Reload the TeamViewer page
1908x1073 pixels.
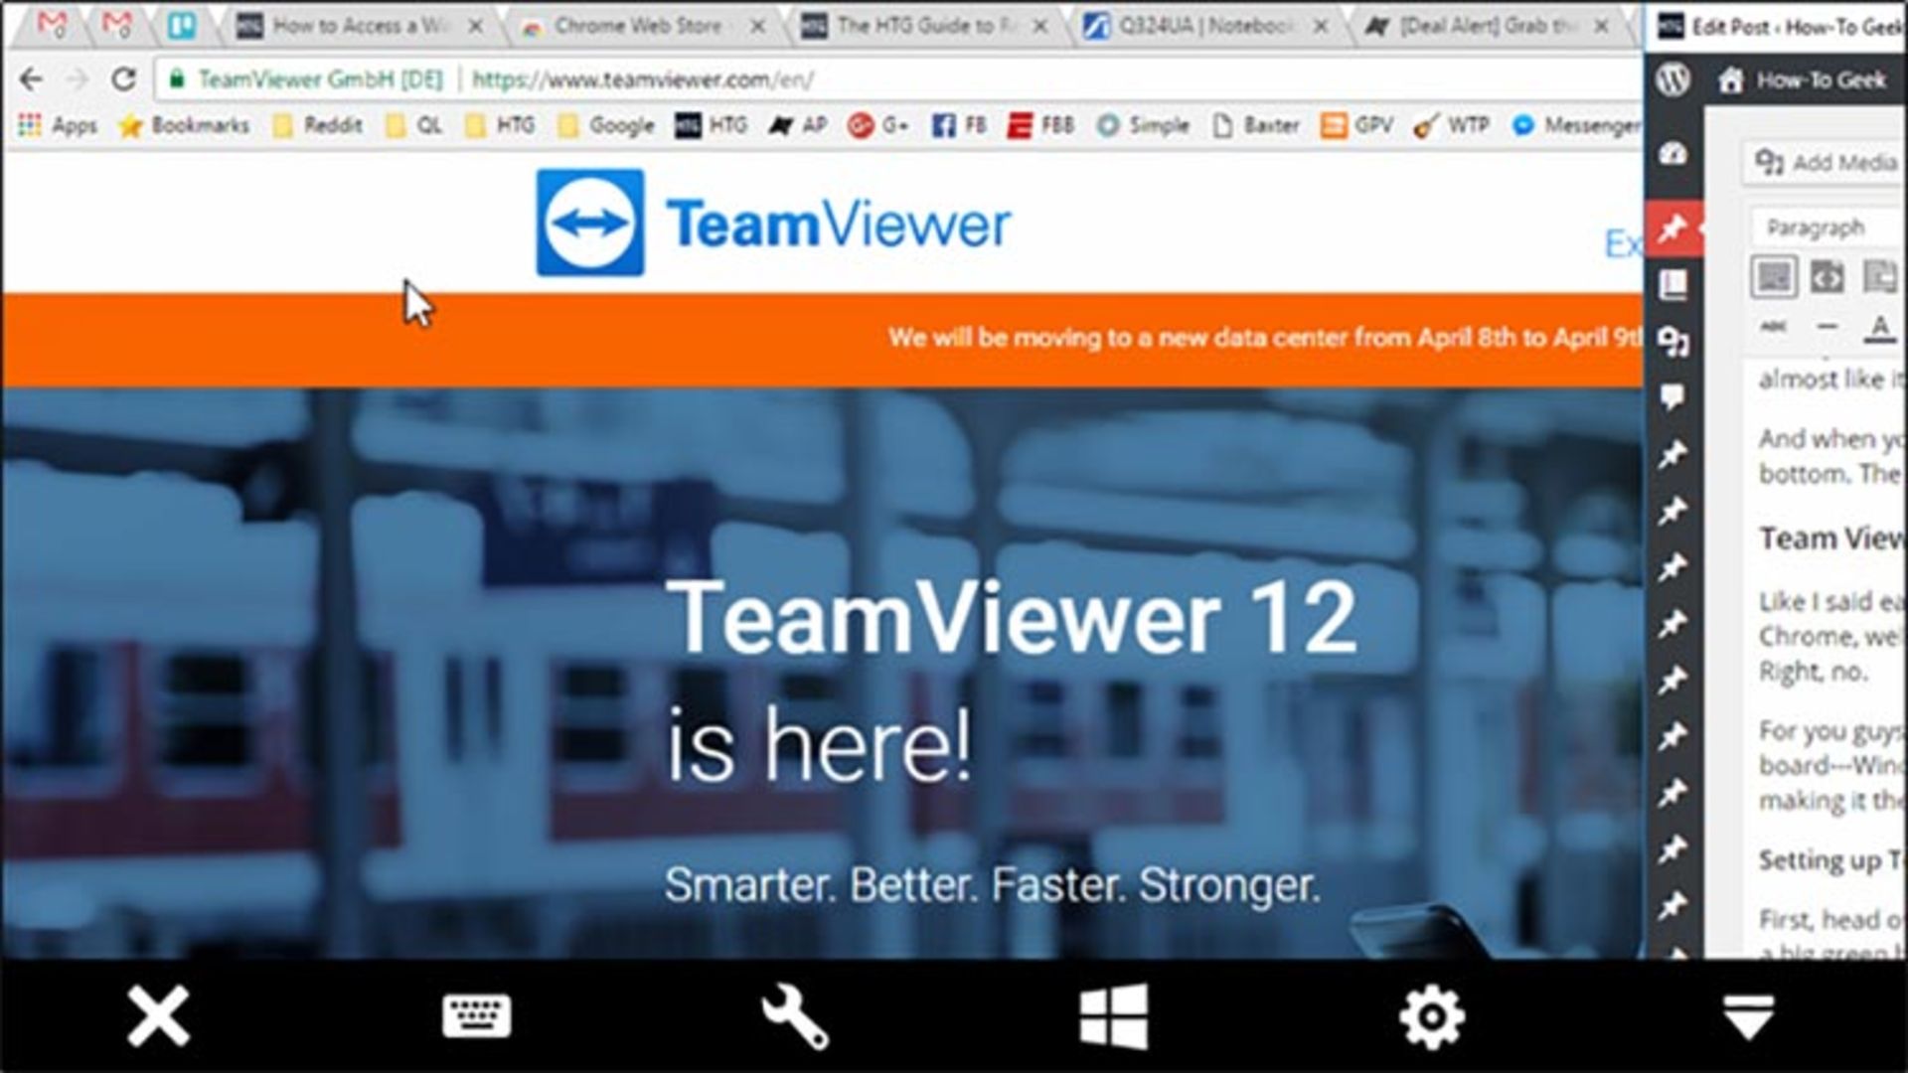point(123,79)
